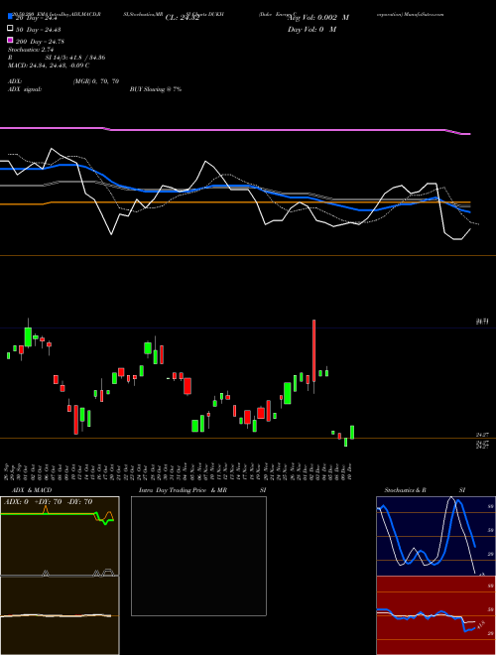Click the 'CL: 24.32' closing price text
Screen dimensions: 496x655
pyautogui.click(x=183, y=18)
